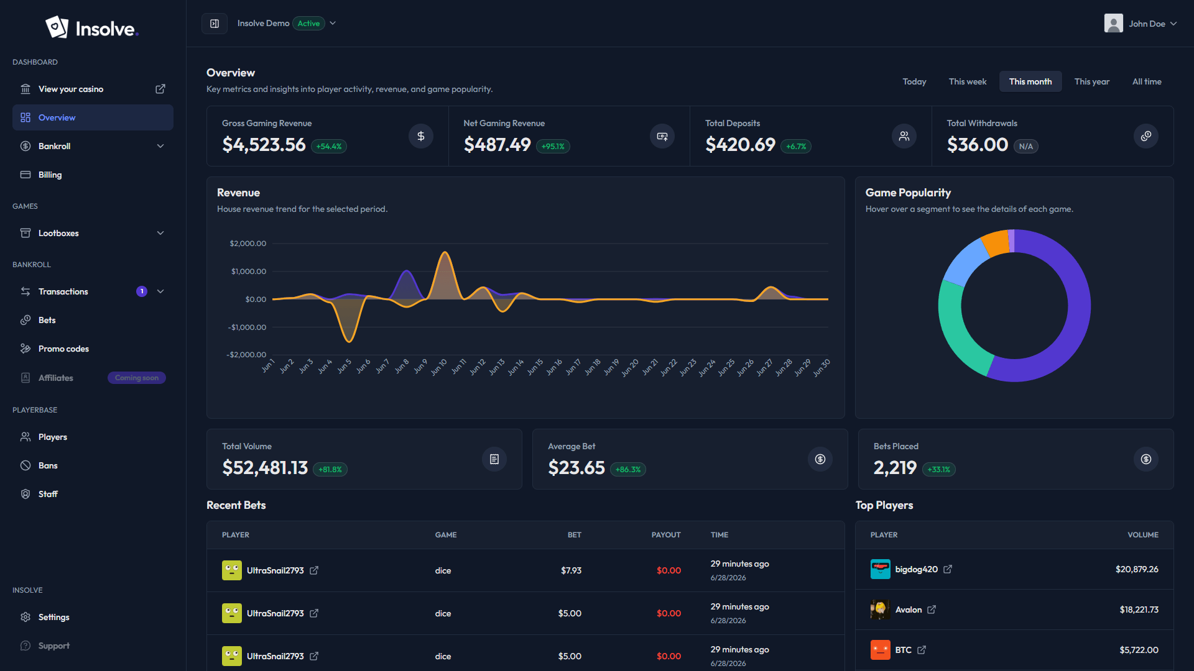Click the +54.4% revenue change badge
Image resolution: width=1194 pixels, height=671 pixels.
(329, 147)
